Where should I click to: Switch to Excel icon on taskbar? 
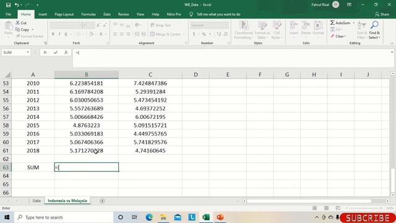[x=206, y=217]
